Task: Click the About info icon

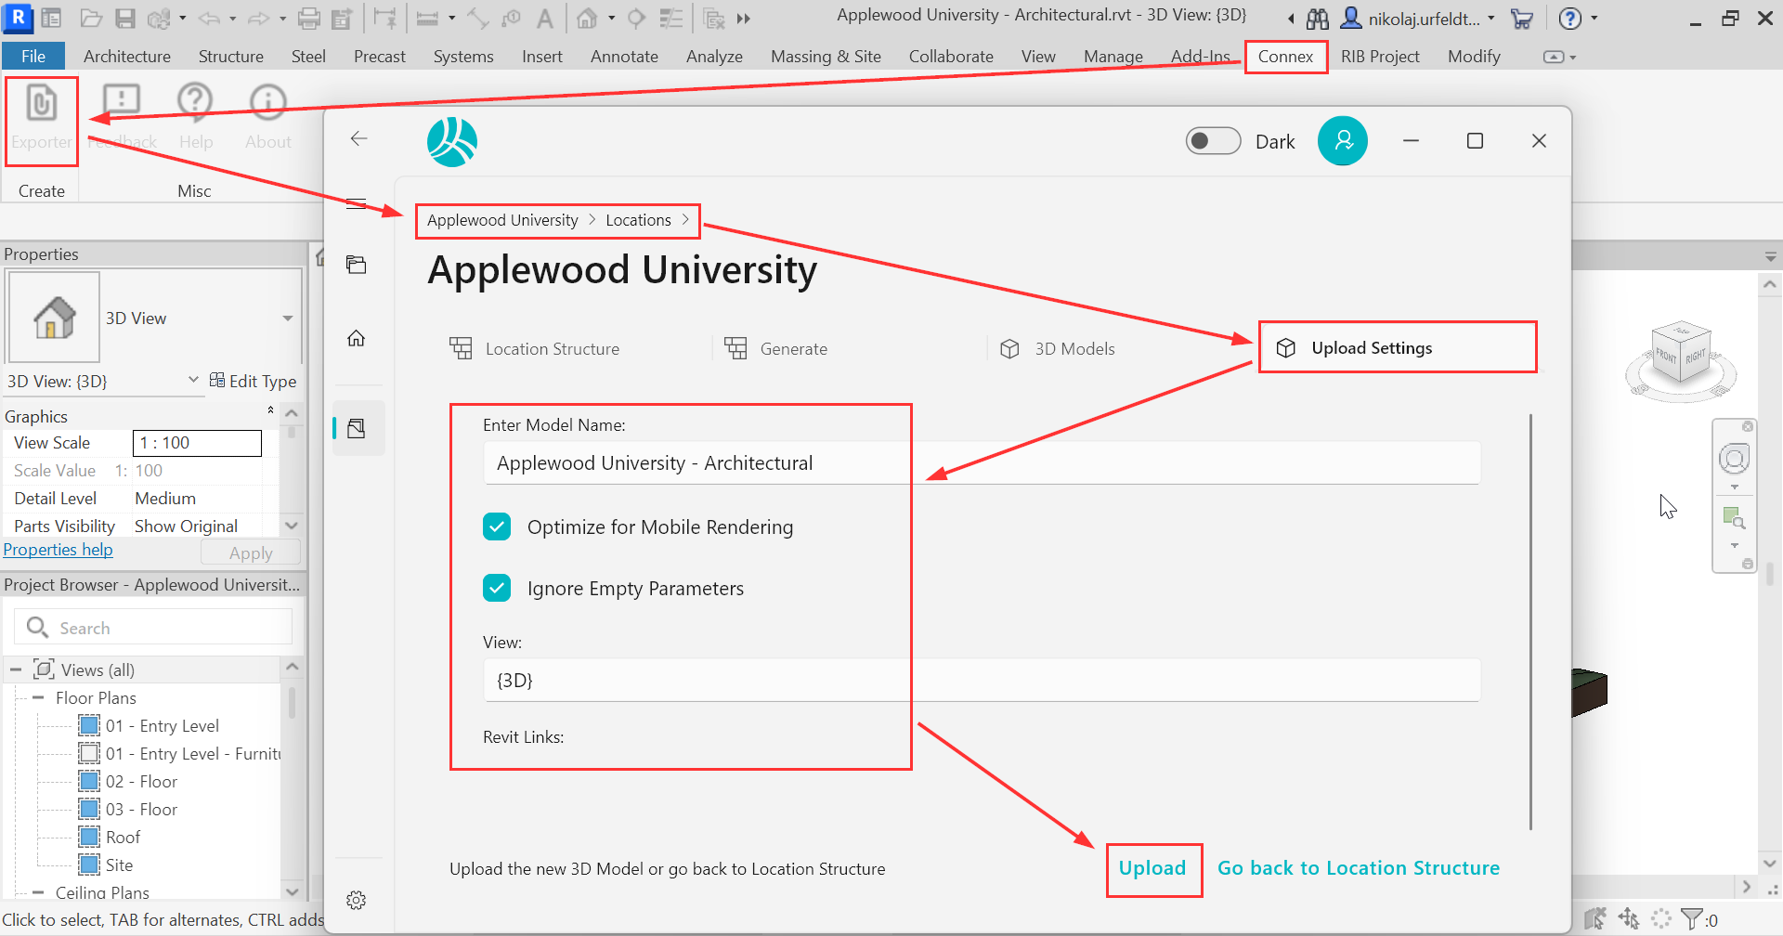Action: [267, 102]
